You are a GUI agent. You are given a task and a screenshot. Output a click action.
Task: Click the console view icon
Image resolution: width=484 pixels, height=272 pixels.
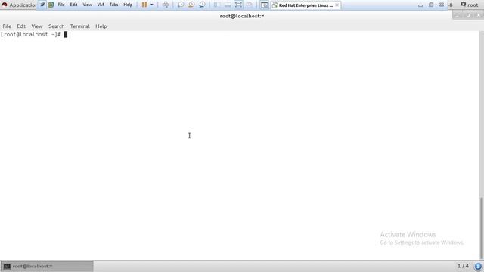(x=264, y=5)
